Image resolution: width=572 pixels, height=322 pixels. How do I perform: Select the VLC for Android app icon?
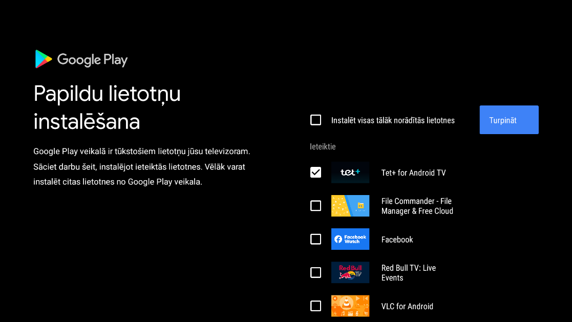[x=350, y=306]
